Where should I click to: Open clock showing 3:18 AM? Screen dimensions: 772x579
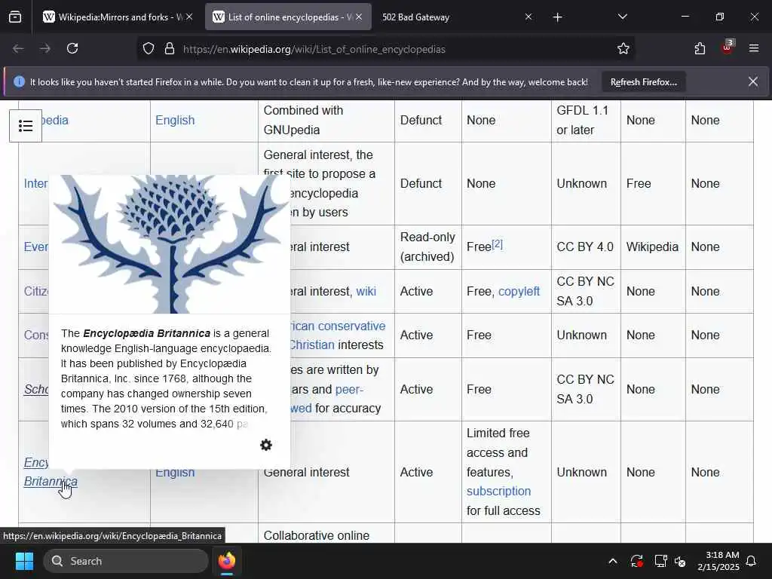pyautogui.click(x=718, y=561)
